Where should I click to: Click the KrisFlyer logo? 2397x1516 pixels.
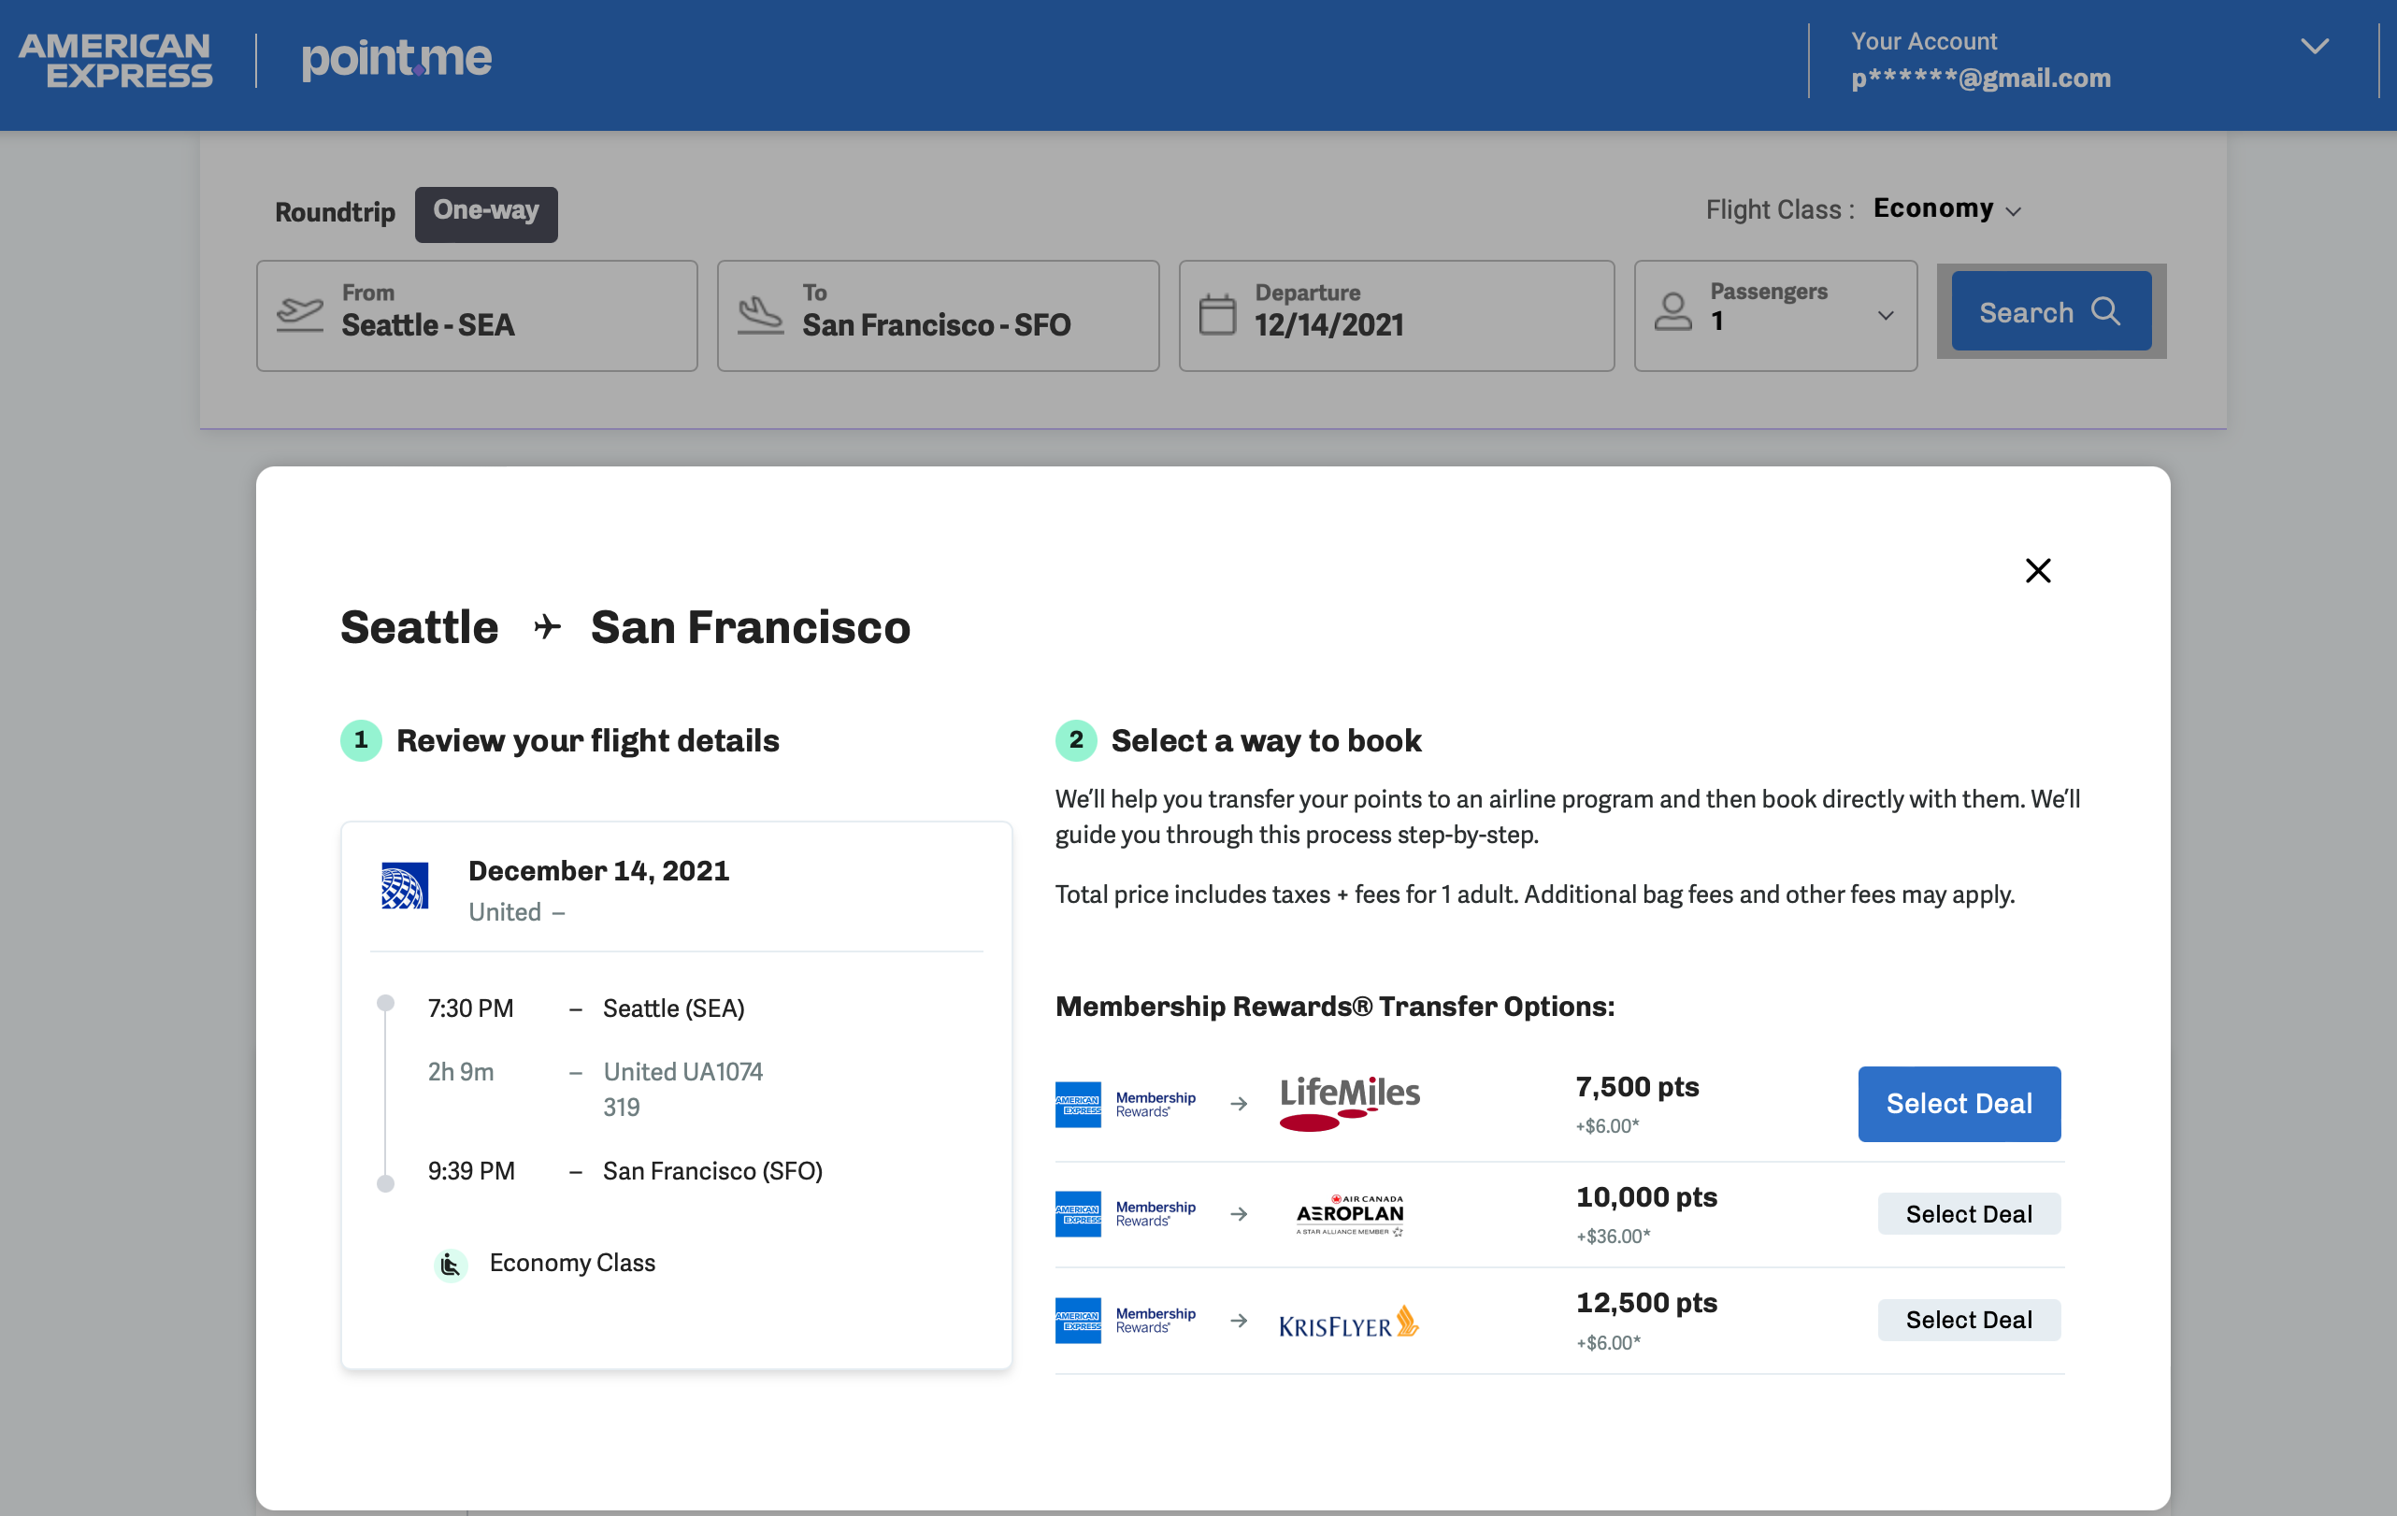pos(1349,1323)
